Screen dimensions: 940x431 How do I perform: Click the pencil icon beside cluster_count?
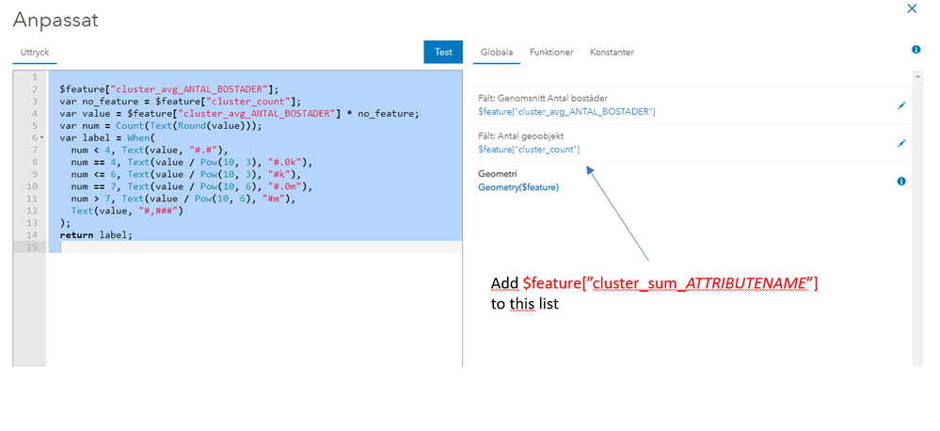900,143
